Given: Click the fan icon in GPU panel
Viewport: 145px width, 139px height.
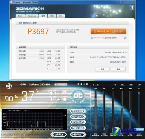Looking at the screenshot, I should [x=9, y=86].
